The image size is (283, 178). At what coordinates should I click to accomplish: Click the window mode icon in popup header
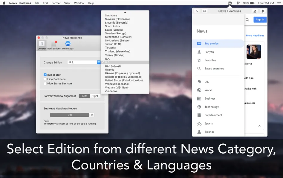click(204, 11)
